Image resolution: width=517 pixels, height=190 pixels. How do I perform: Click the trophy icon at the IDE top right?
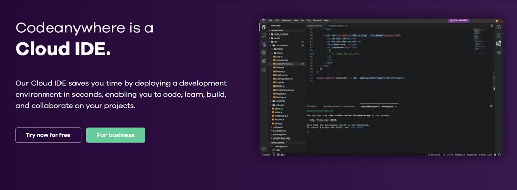coord(496,21)
